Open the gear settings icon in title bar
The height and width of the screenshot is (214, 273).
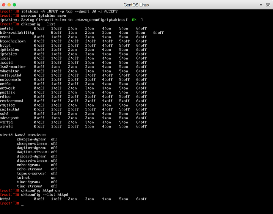268,5
